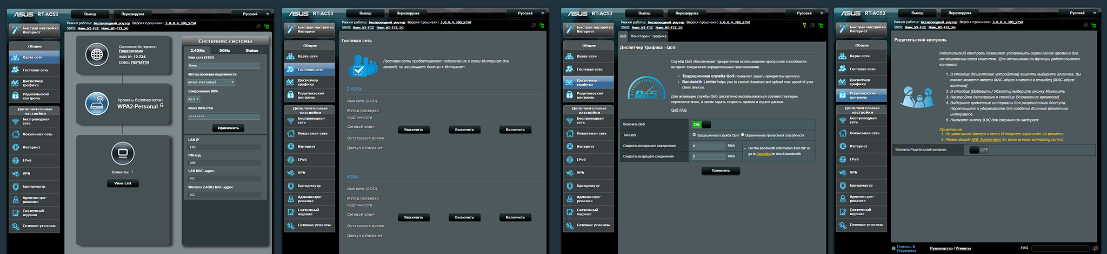Click firmware version link in the network map window
Image resolution: width=1107 pixels, height=254 pixels.
coord(181,23)
